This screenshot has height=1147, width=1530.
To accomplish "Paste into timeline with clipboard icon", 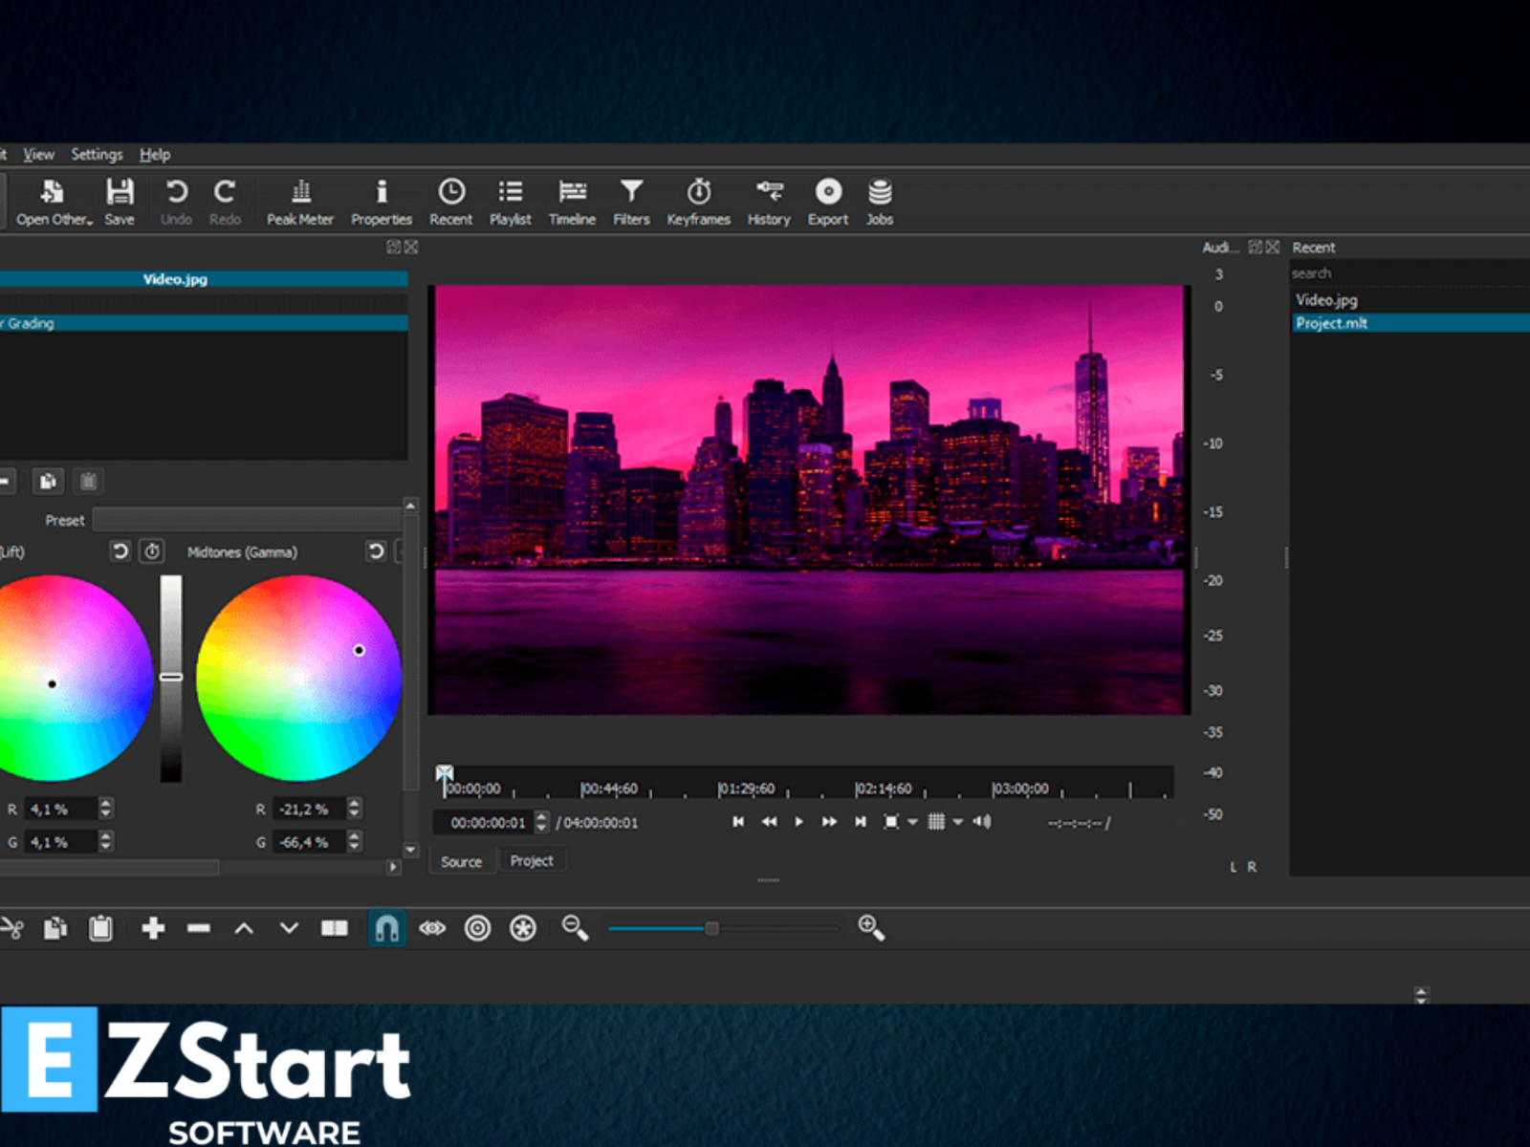I will click(100, 928).
